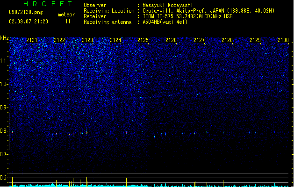
Task: Click the meteor count value 11
Action: coord(68,22)
